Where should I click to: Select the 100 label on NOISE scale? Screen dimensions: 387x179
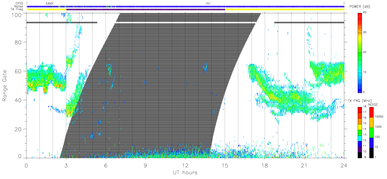[x=377, y=137]
